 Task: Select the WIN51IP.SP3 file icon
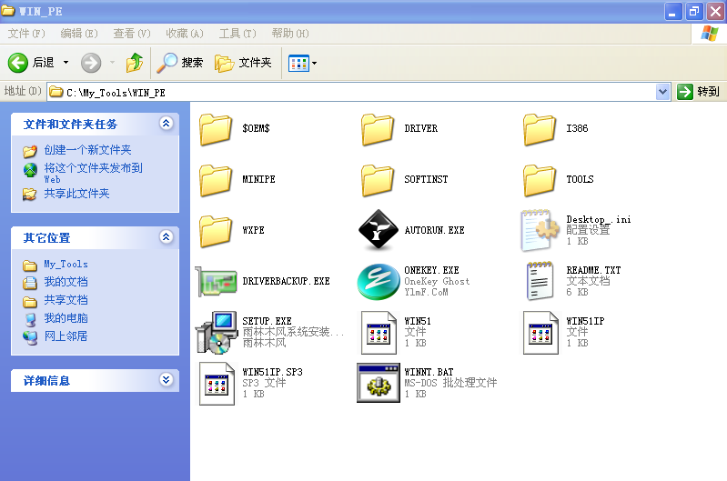[x=217, y=384]
